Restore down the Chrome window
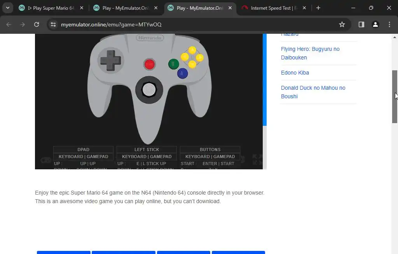The image size is (398, 254). pos(371,8)
